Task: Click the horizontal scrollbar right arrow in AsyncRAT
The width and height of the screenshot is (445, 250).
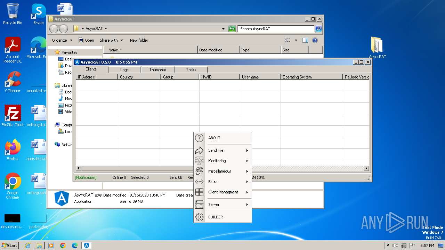Action: 366,168
